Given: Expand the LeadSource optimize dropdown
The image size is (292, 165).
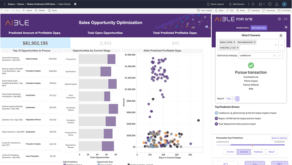Looking at the screenshot, I should pos(280,55).
